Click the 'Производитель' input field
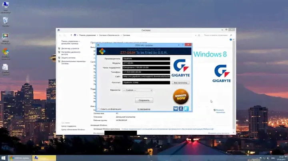Image resolution: width=288 pixels, height=161 pixels. click(146, 59)
